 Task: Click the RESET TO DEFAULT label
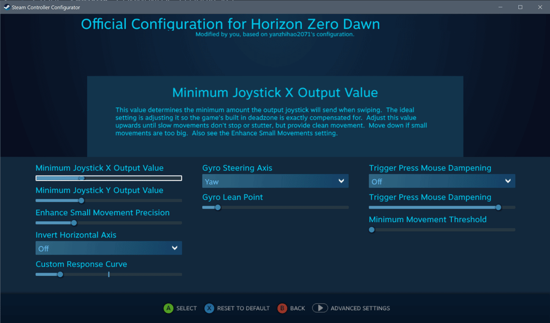pyautogui.click(x=243, y=308)
